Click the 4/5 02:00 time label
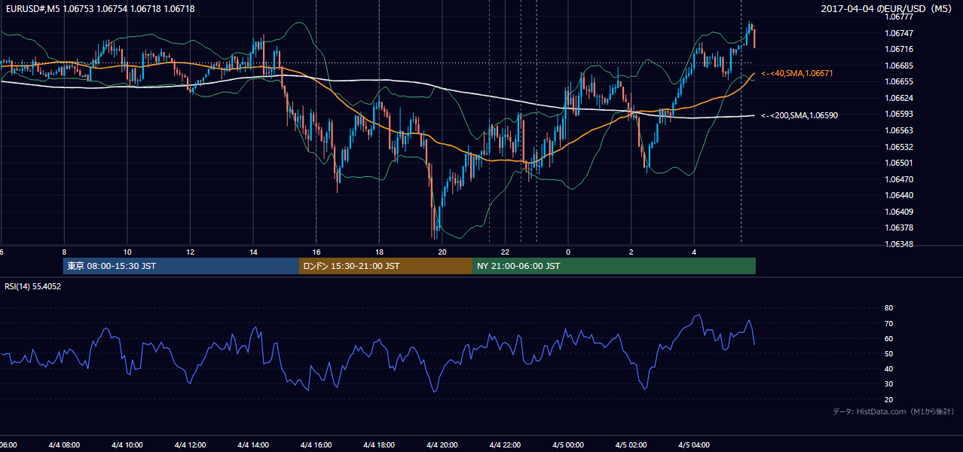This screenshot has width=963, height=452. (631, 445)
